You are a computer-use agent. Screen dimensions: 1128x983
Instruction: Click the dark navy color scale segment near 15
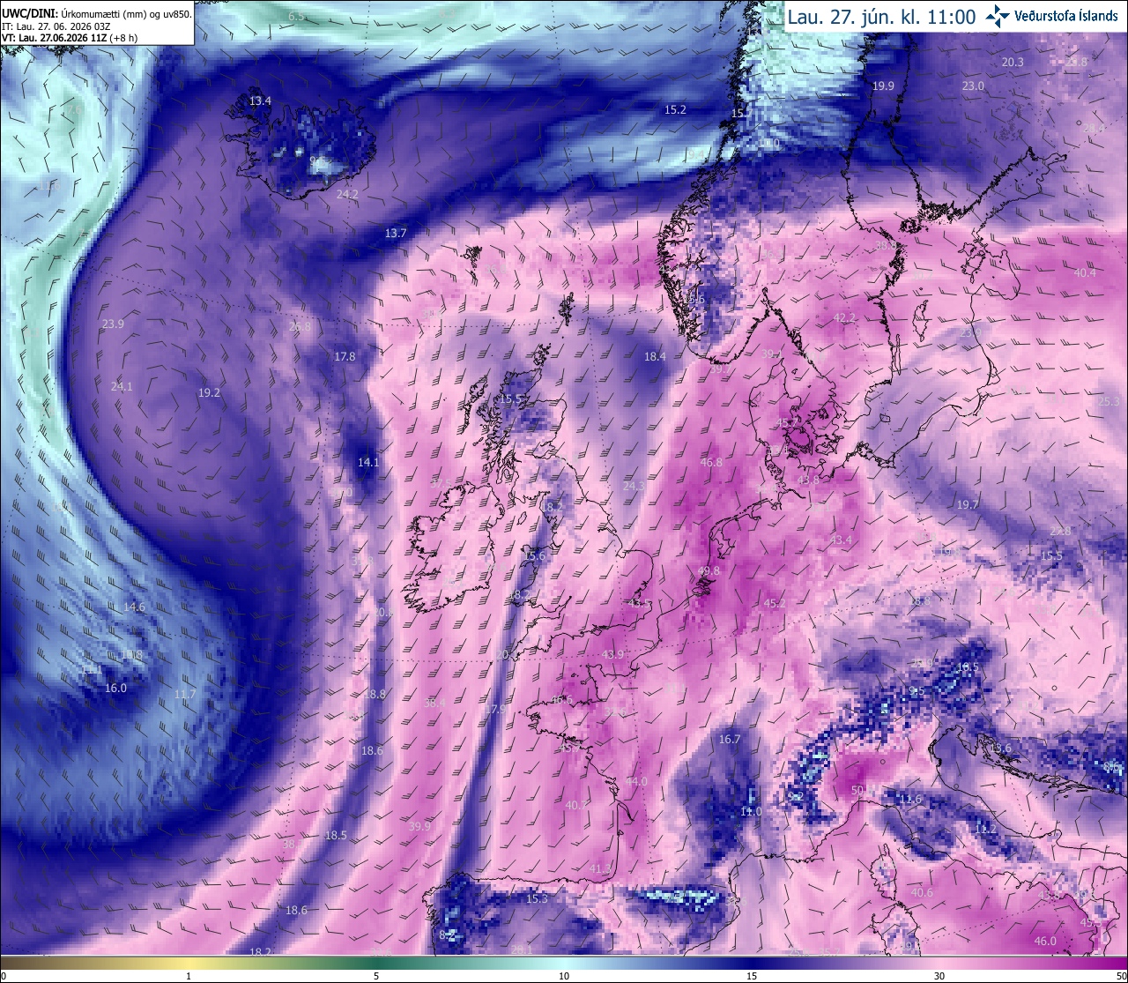[x=752, y=963]
